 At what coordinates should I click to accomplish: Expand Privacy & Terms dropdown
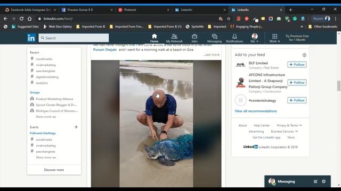289,125
